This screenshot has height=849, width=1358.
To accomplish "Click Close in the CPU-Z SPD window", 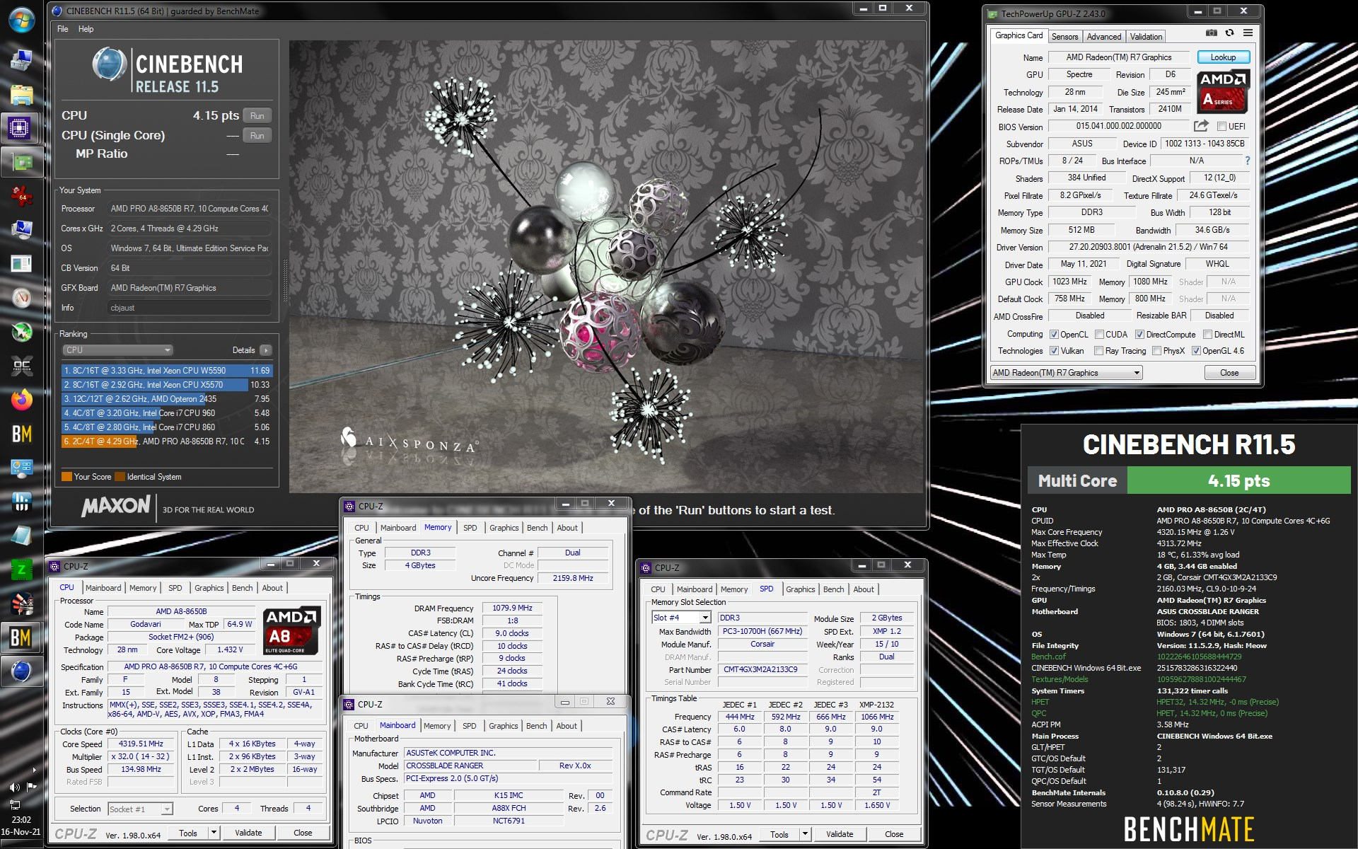I will coord(894,834).
